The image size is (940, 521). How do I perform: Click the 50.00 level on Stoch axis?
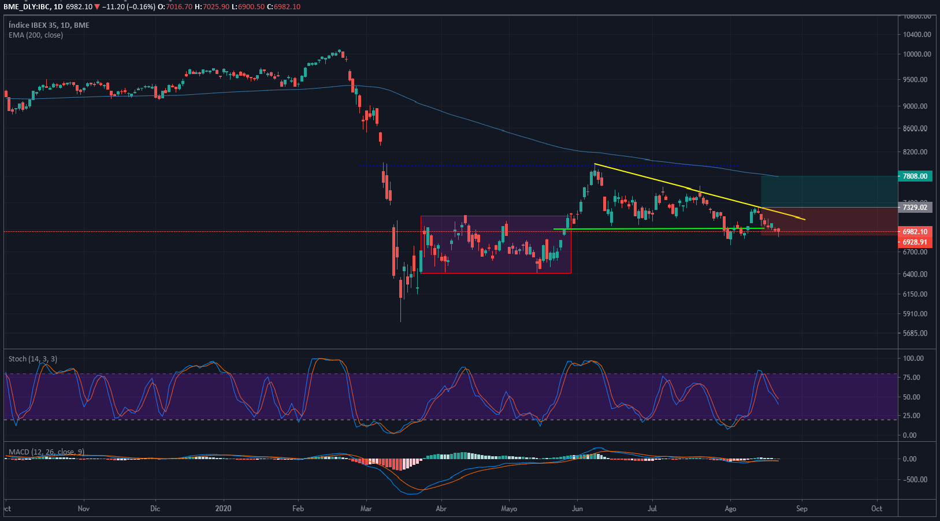coord(912,397)
